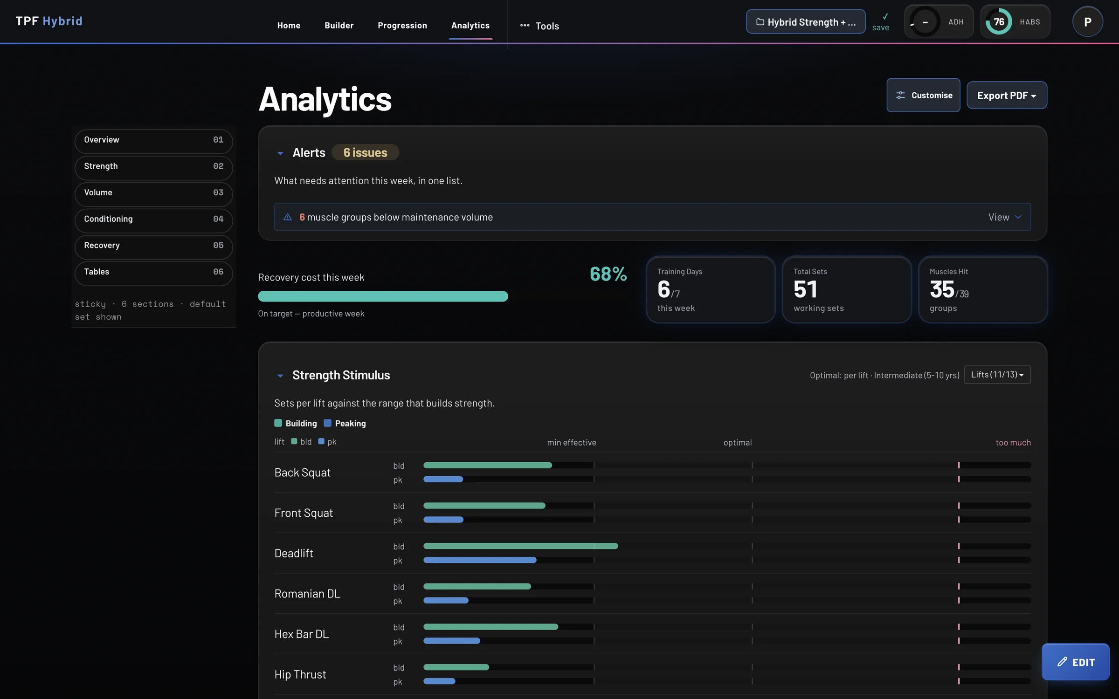Collapse the Alerts panel chevron
This screenshot has width=1119, height=699.
coord(280,153)
